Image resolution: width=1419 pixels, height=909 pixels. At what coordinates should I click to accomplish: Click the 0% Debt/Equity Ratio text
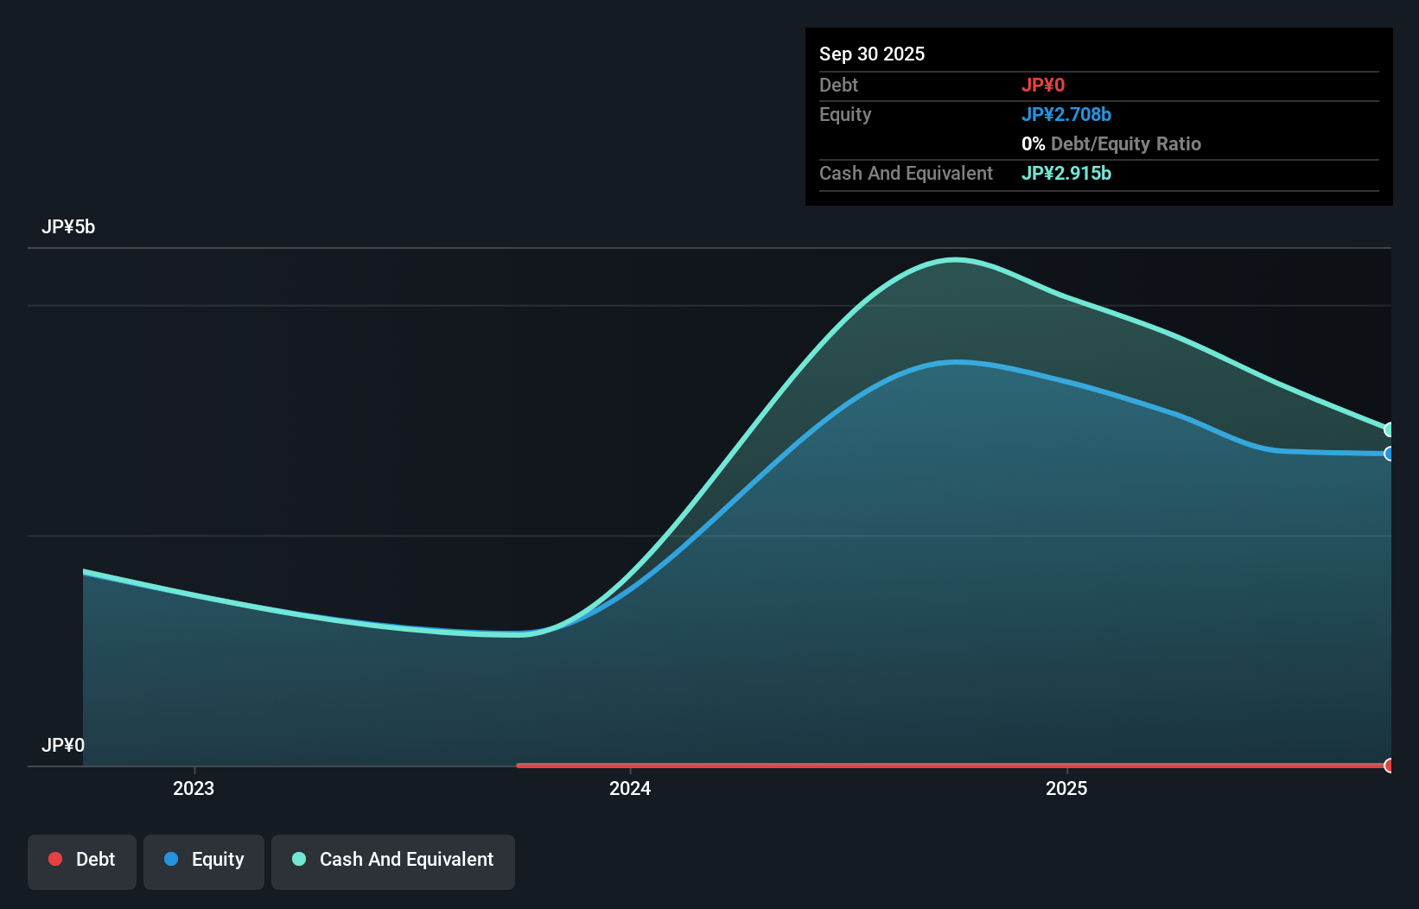click(x=1111, y=143)
